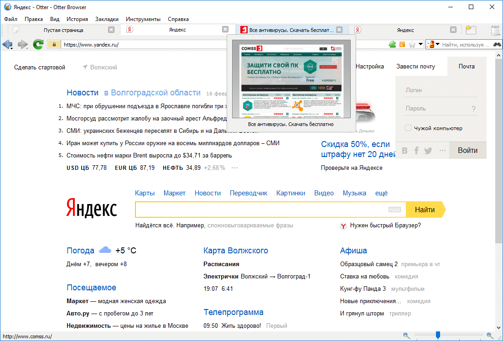Go forward with the gray Forward arrow

tap(22, 44)
